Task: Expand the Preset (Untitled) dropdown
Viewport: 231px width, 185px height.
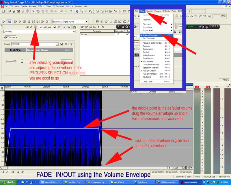Action: [57, 44]
